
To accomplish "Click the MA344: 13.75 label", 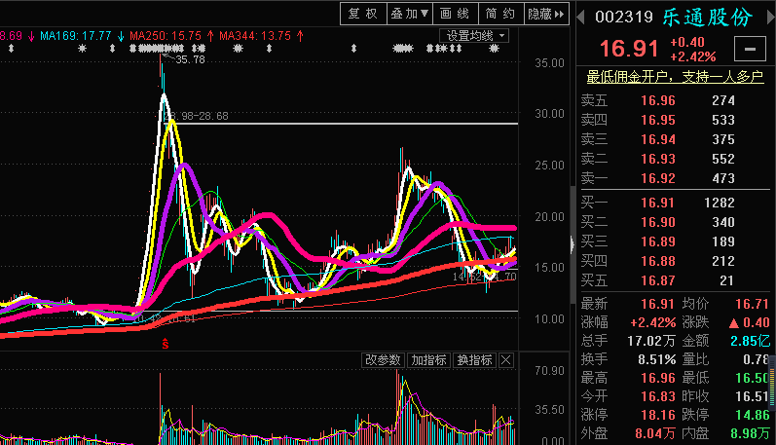I will 255,36.
